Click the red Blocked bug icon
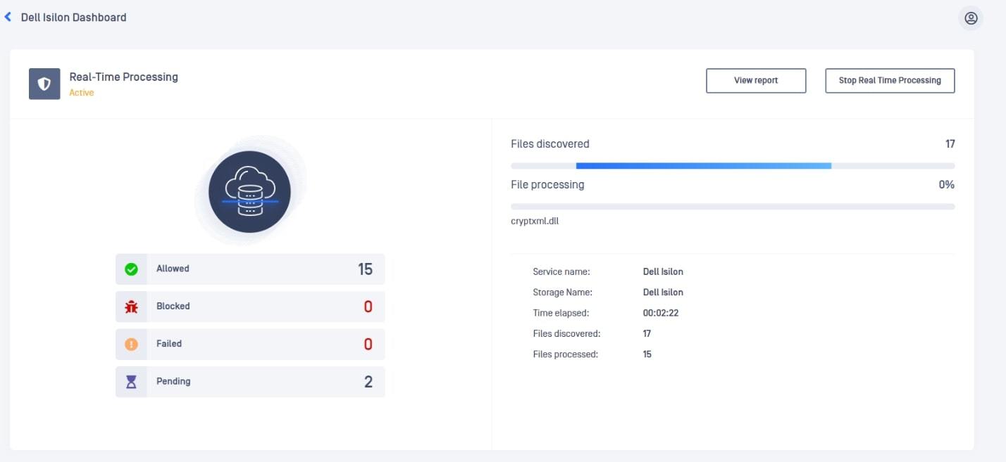 tap(131, 307)
